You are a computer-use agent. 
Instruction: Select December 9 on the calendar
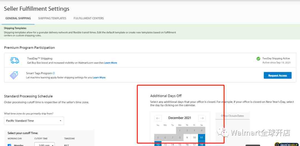(x=187, y=138)
